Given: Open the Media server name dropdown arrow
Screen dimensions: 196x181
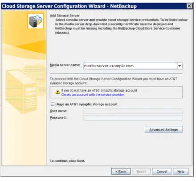Looking at the screenshot, I should point(180,66).
